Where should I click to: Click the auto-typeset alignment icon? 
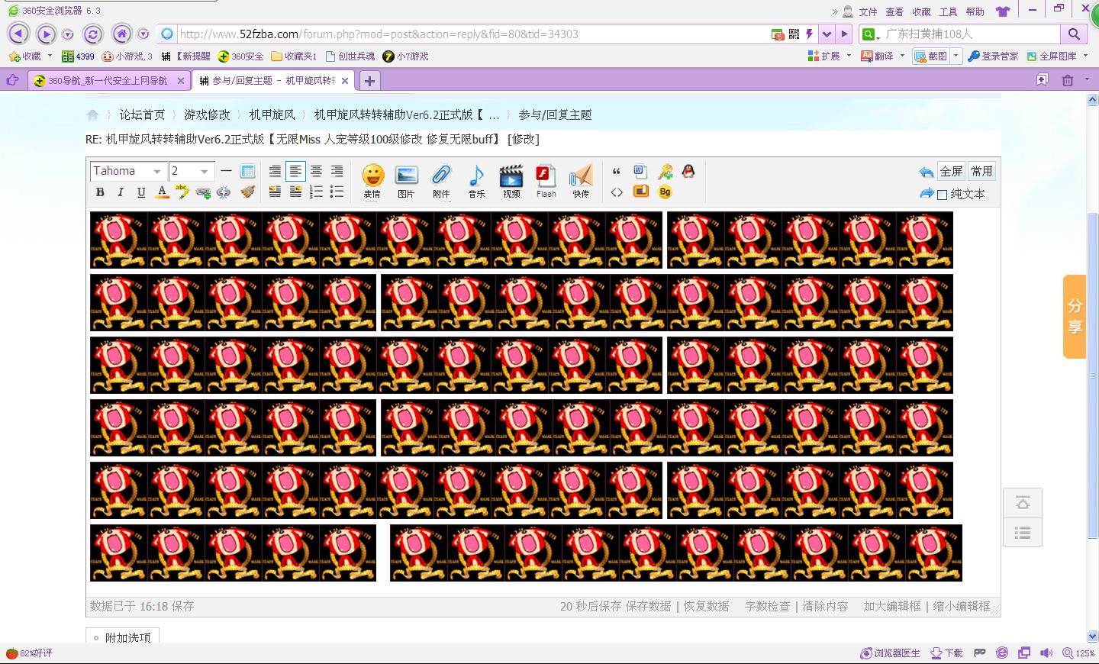275,171
